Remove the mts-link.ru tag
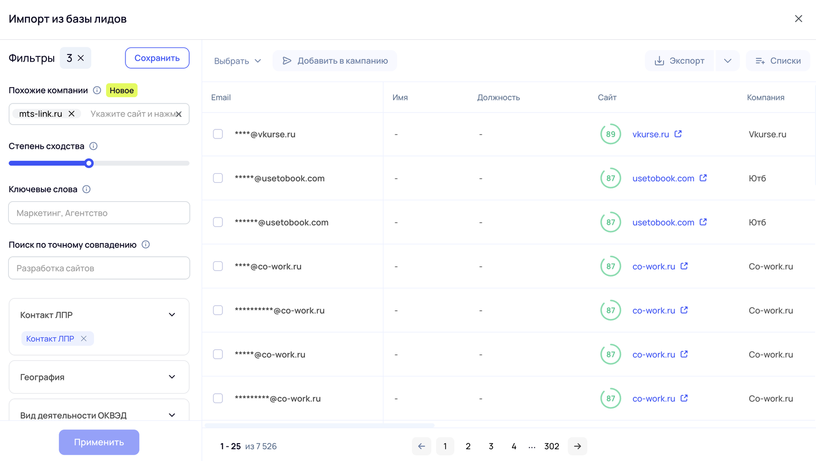 [x=72, y=114]
